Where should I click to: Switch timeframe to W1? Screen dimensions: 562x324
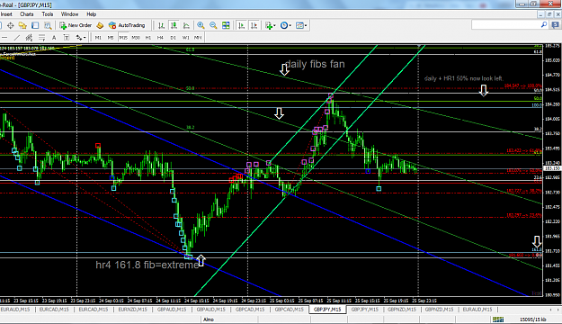pyautogui.click(x=185, y=38)
